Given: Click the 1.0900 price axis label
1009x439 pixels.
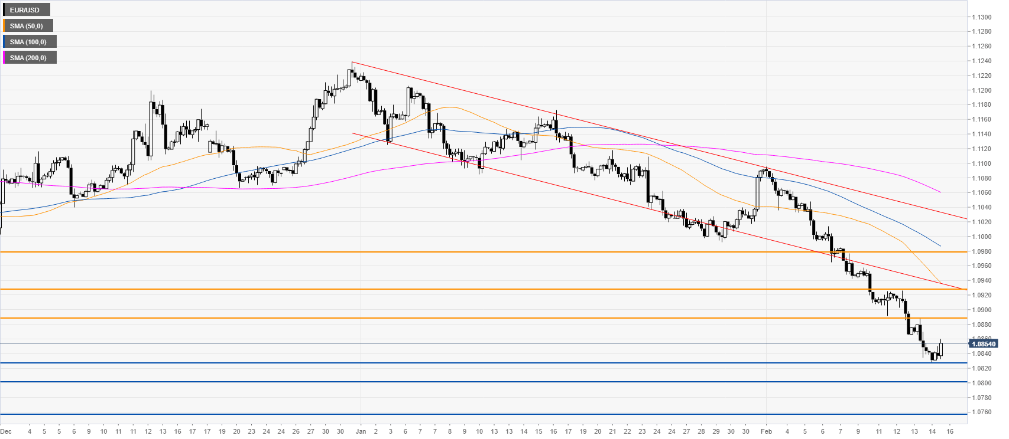Looking at the screenshot, I should [x=981, y=310].
